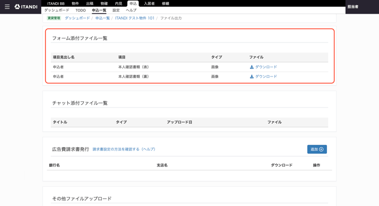Click the 項目 column header

(x=122, y=57)
